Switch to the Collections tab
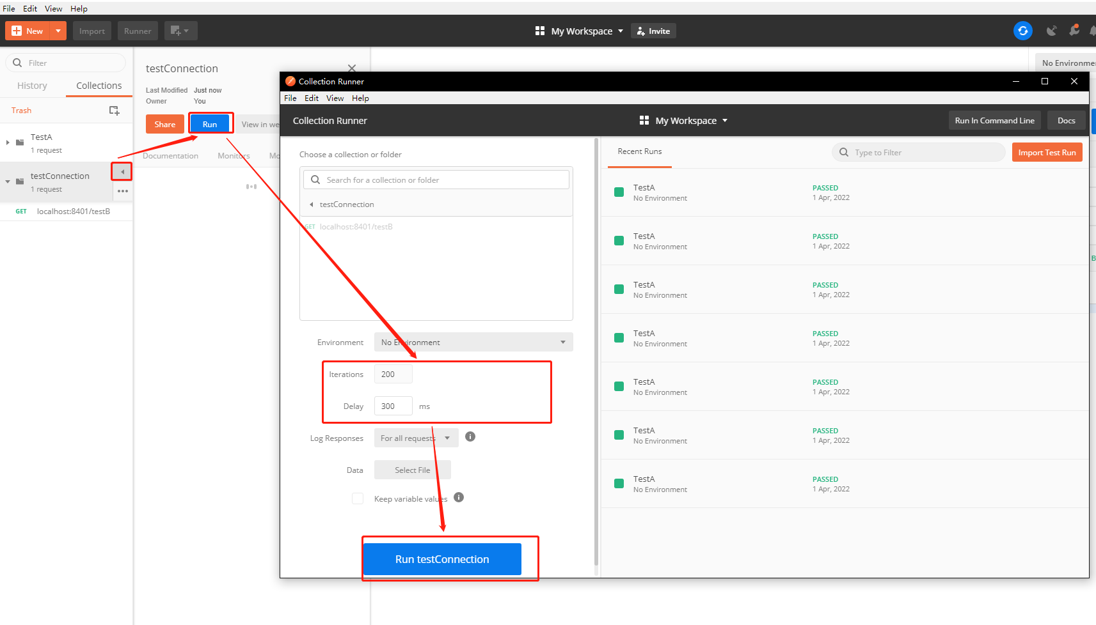 [x=99, y=86]
